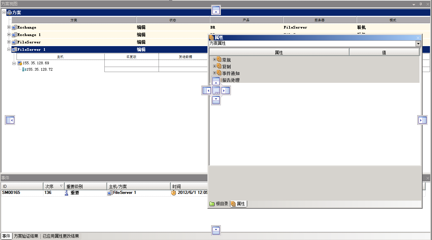Click the left edge docking guide icon
This screenshot has width=432, height=240.
click(x=10, y=120)
